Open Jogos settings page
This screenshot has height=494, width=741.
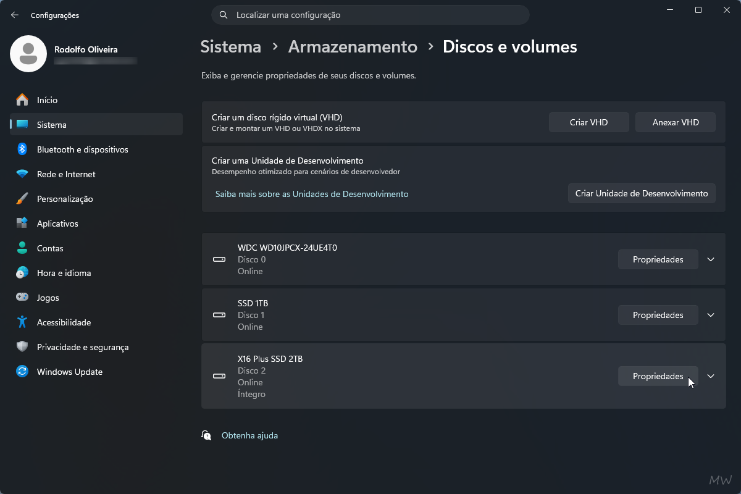pyautogui.click(x=96, y=298)
